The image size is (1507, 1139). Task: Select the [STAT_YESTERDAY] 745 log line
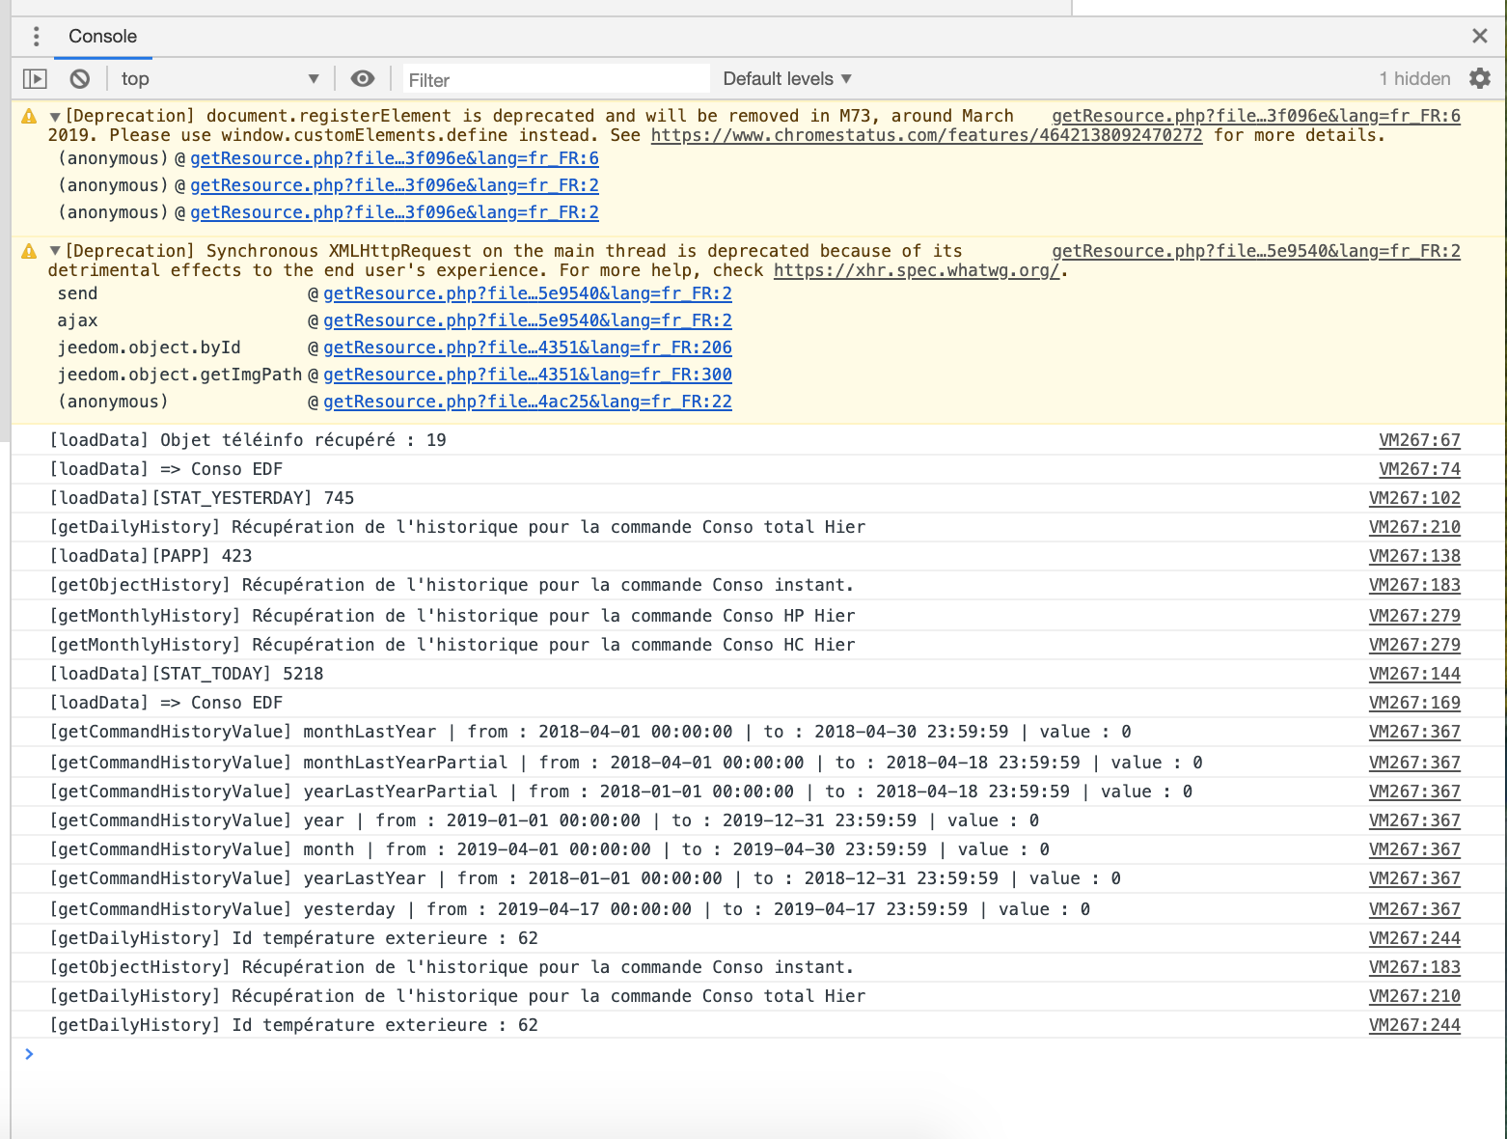(202, 498)
